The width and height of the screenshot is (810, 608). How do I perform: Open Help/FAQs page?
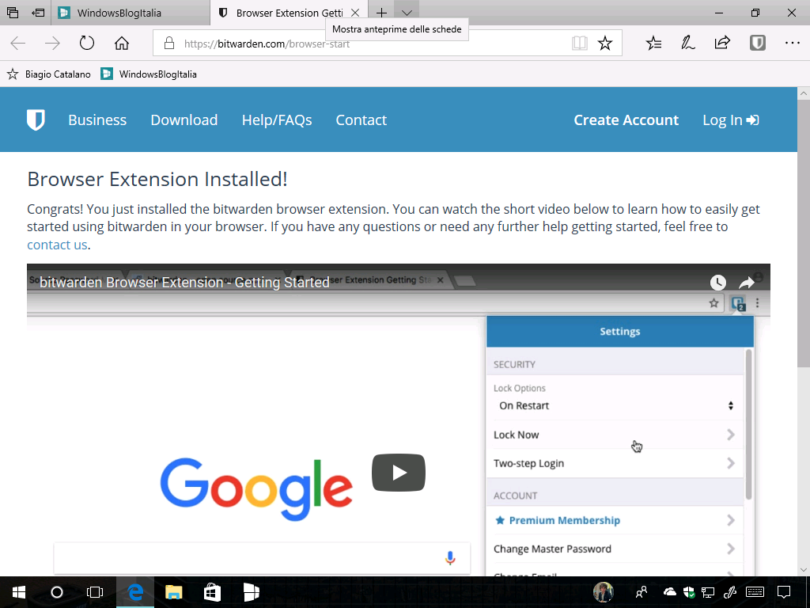click(277, 120)
